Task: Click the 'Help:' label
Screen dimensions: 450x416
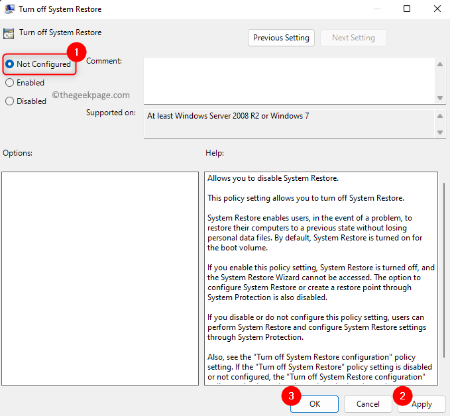Action: (x=214, y=153)
